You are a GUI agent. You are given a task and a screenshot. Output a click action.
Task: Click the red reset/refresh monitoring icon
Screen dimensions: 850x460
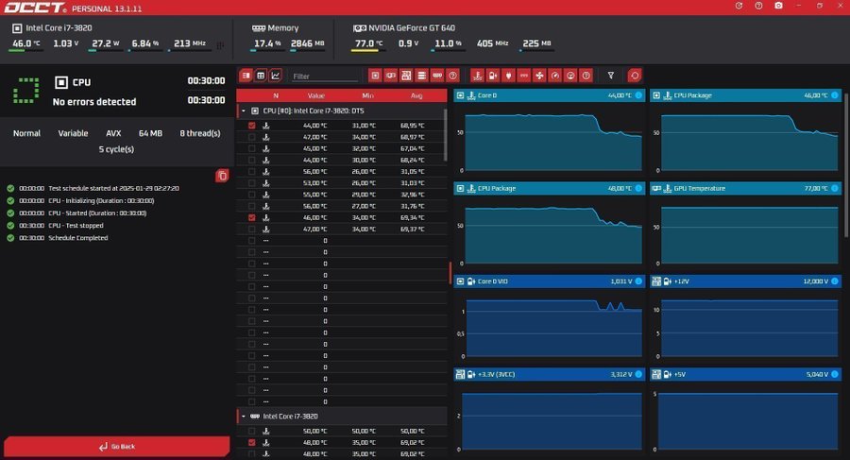coord(635,76)
